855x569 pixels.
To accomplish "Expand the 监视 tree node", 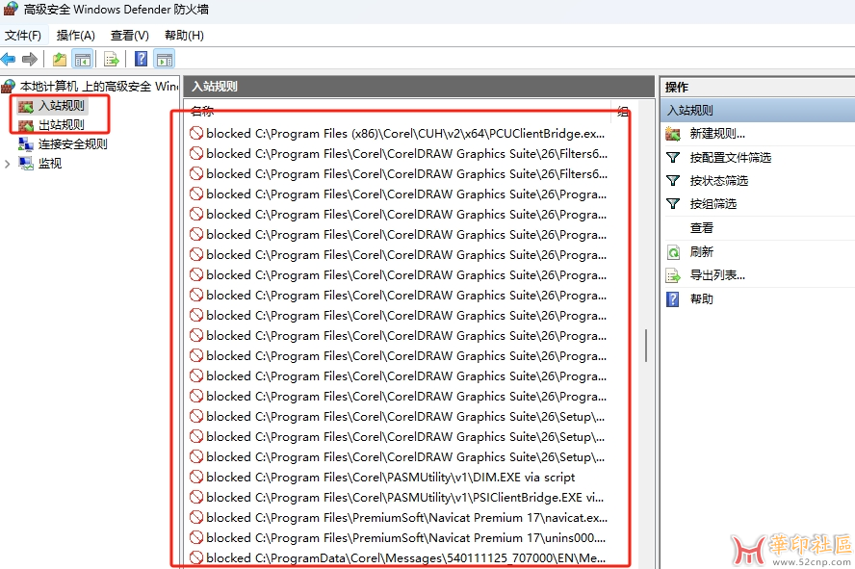I will pyautogui.click(x=7, y=164).
